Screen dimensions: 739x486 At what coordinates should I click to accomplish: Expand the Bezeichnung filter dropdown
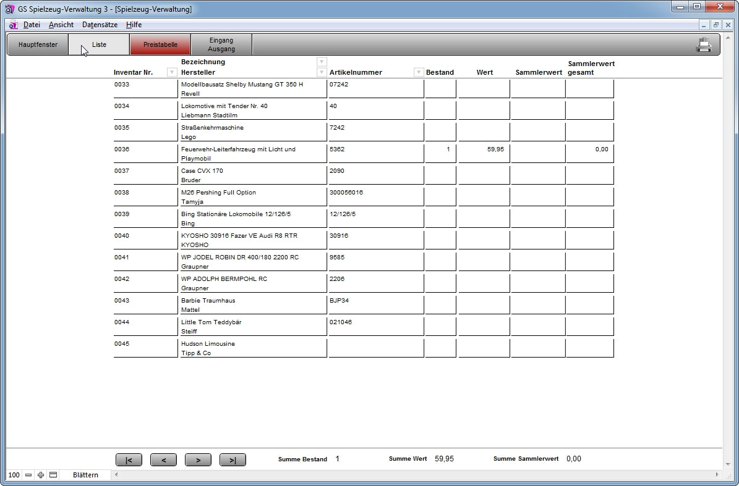321,62
